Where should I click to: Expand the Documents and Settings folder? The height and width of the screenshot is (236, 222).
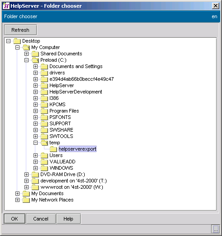tap(35, 66)
